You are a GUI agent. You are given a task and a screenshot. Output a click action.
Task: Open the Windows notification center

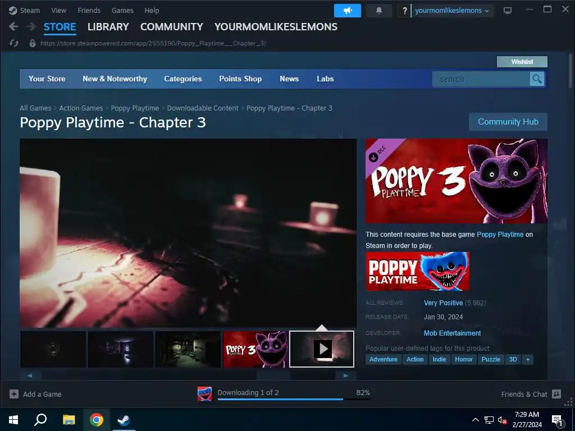click(x=558, y=420)
